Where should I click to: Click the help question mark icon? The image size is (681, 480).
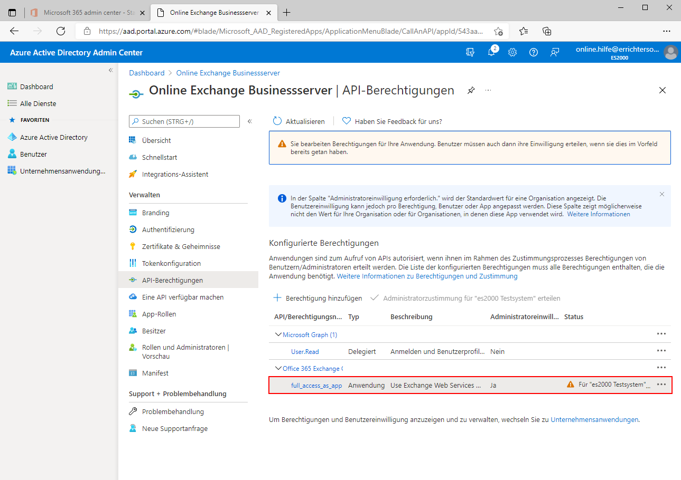pyautogui.click(x=534, y=52)
